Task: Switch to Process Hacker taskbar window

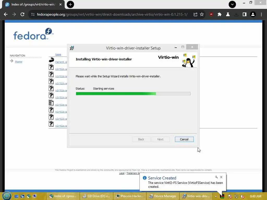Action: [x=130, y=196]
